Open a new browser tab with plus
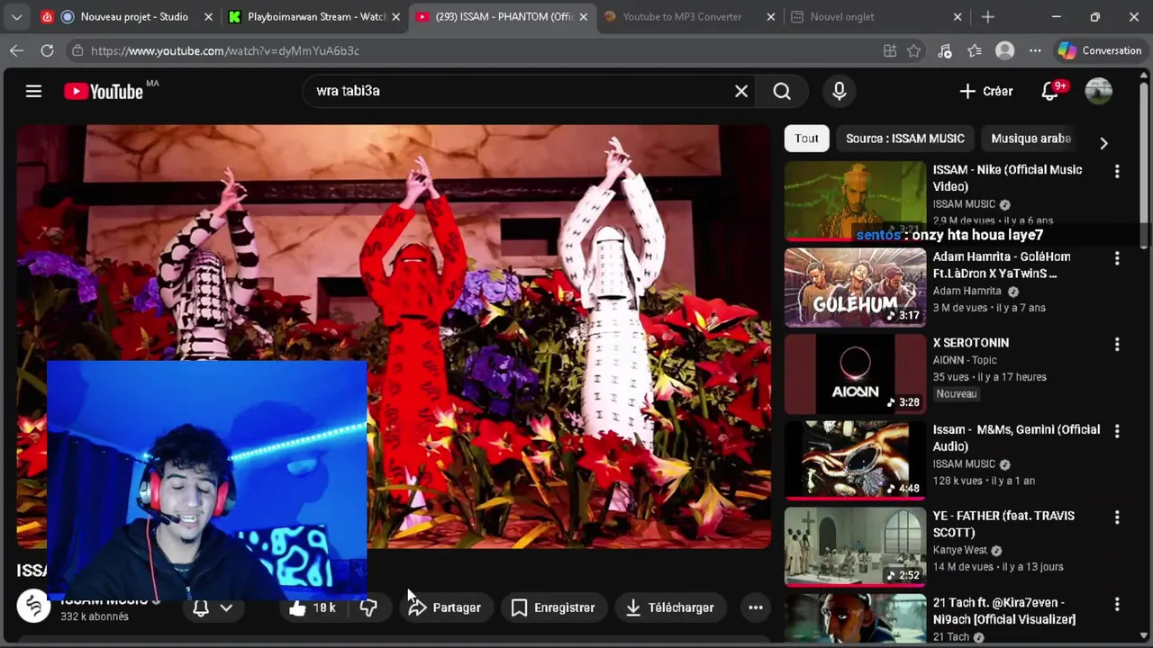This screenshot has height=648, width=1153. click(988, 16)
